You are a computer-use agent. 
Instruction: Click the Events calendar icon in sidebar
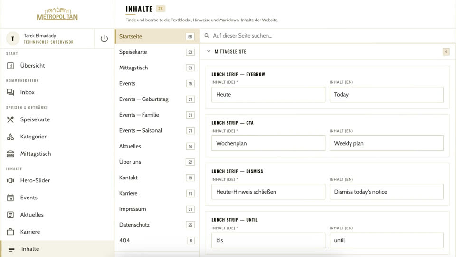[10, 198]
